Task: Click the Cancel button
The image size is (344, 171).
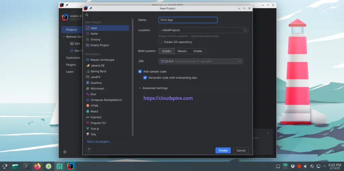Action: [241, 151]
